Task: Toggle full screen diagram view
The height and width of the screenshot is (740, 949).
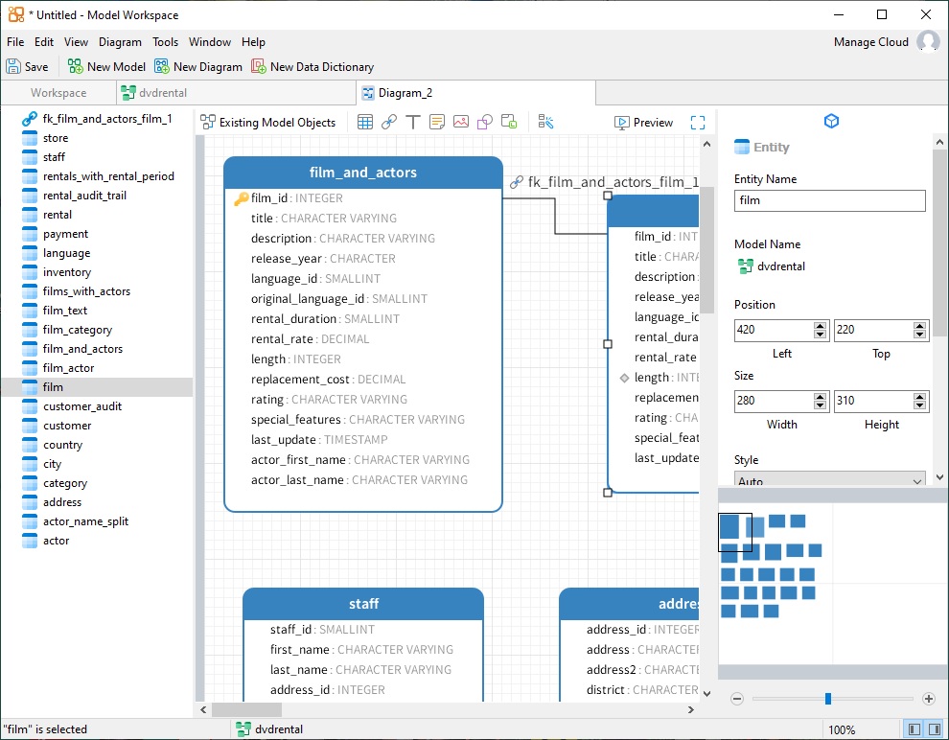Action: 697,123
